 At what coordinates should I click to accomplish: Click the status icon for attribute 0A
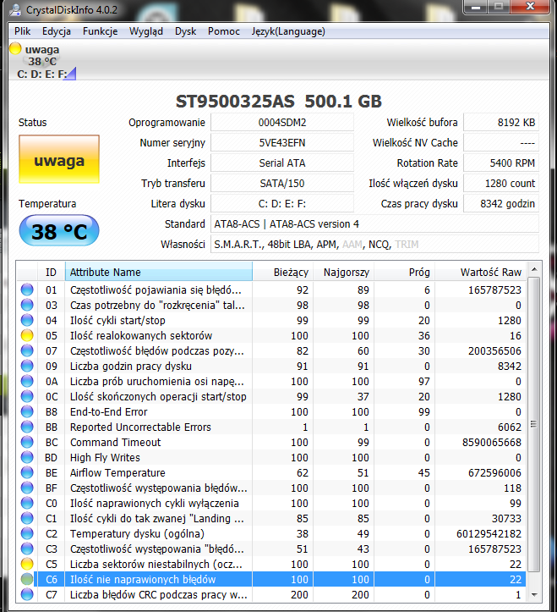pyautogui.click(x=27, y=381)
